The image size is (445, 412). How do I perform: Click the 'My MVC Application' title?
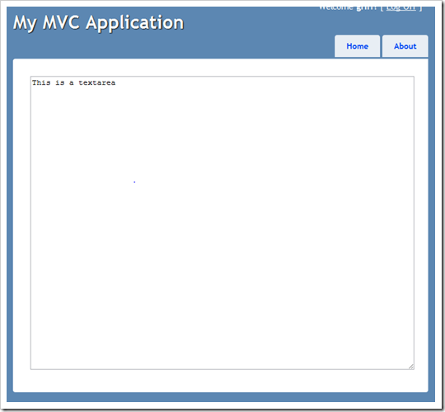pyautogui.click(x=99, y=23)
